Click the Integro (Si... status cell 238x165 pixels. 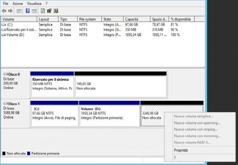click(x=112, y=30)
